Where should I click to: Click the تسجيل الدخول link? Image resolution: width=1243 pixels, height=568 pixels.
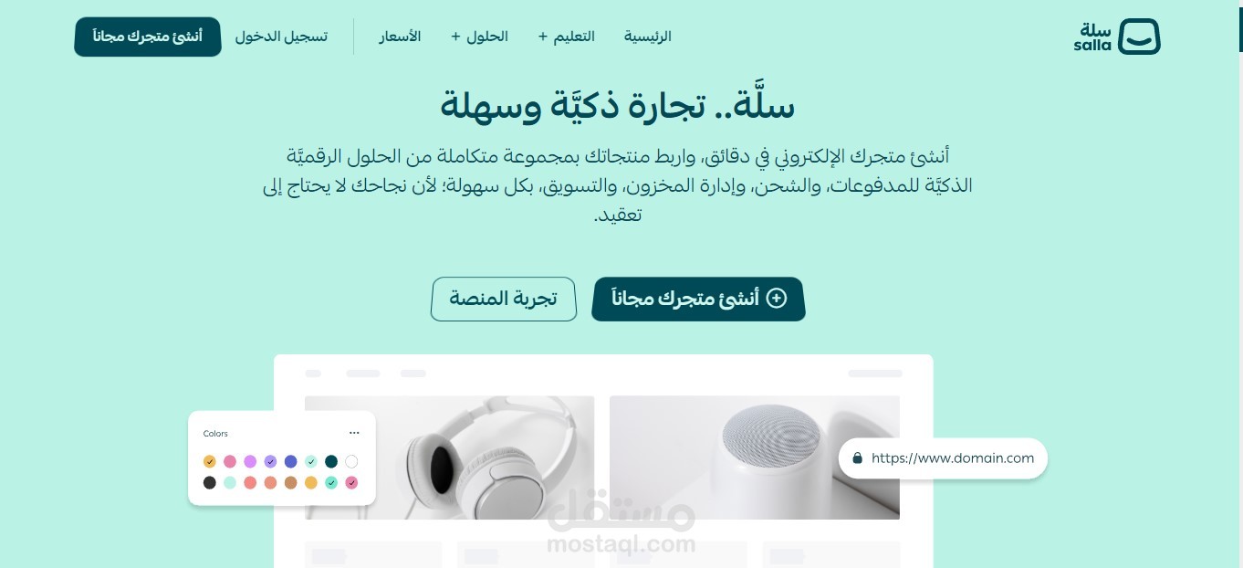coord(281,37)
